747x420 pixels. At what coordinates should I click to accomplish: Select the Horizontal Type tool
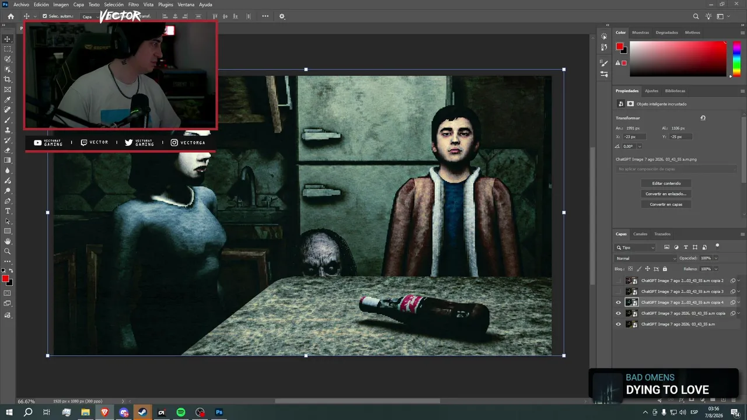[x=8, y=211]
